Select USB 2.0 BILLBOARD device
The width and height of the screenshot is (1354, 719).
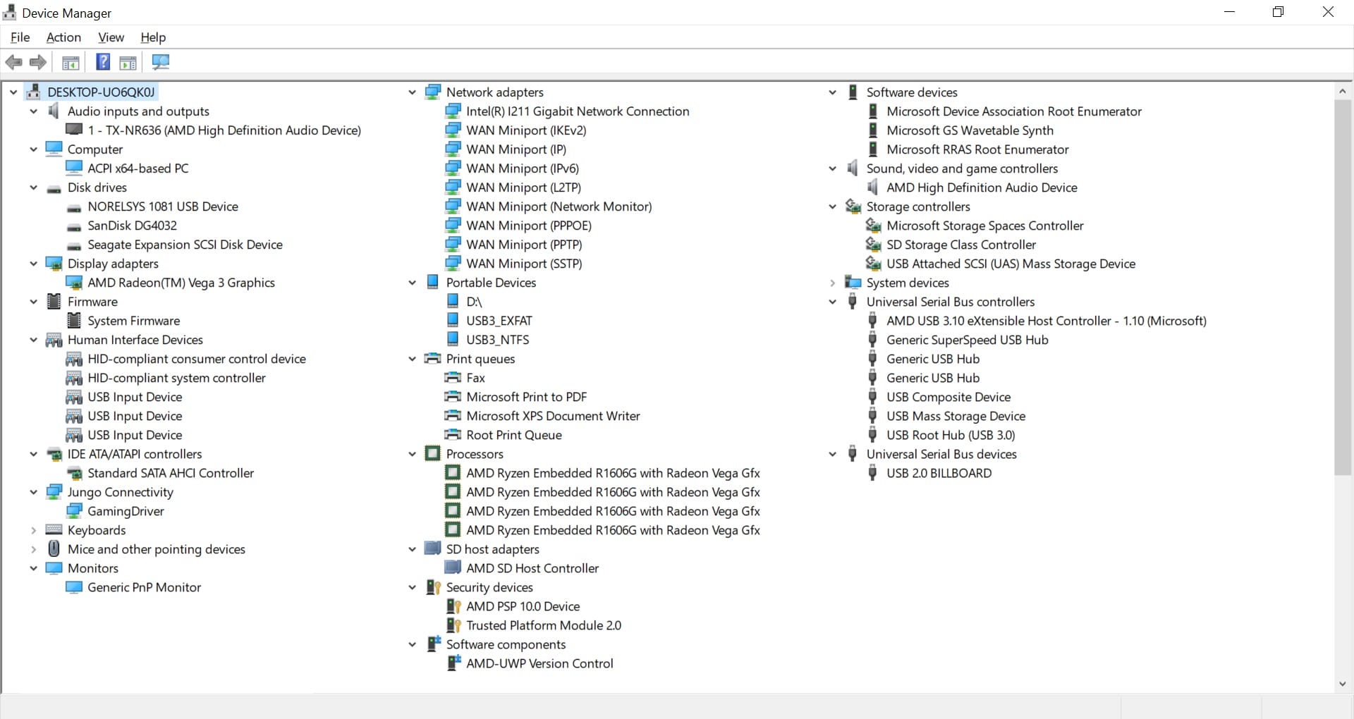(939, 472)
